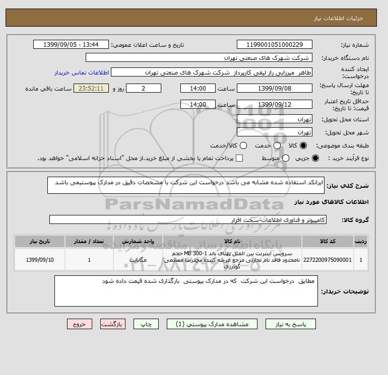Click the طبقه بندی موضوعی label

pos(343,145)
